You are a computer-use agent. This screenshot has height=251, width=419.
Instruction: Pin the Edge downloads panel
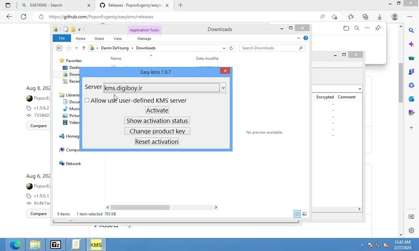[378, 28]
